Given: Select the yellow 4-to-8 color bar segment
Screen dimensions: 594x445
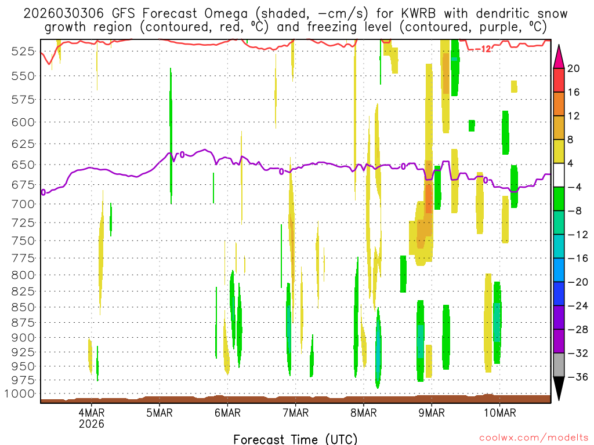Looking at the screenshot, I should 559,151.
